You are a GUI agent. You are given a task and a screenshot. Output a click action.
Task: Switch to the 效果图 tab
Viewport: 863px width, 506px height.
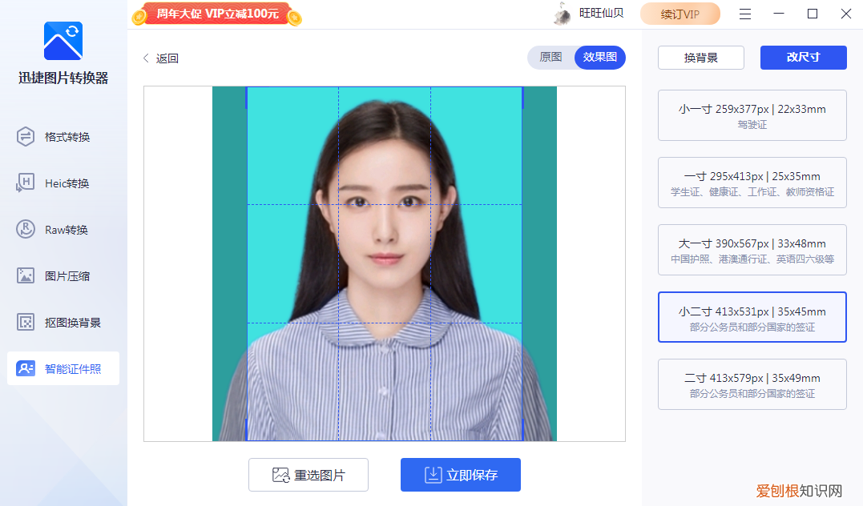599,58
